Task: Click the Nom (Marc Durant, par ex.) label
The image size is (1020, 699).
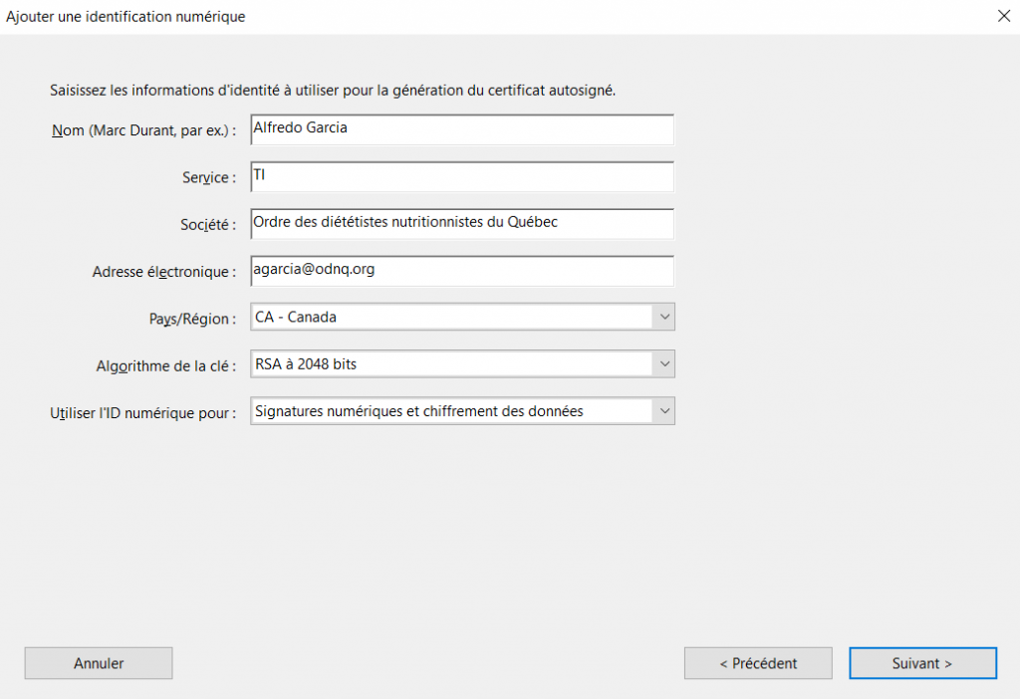Action: [143, 130]
